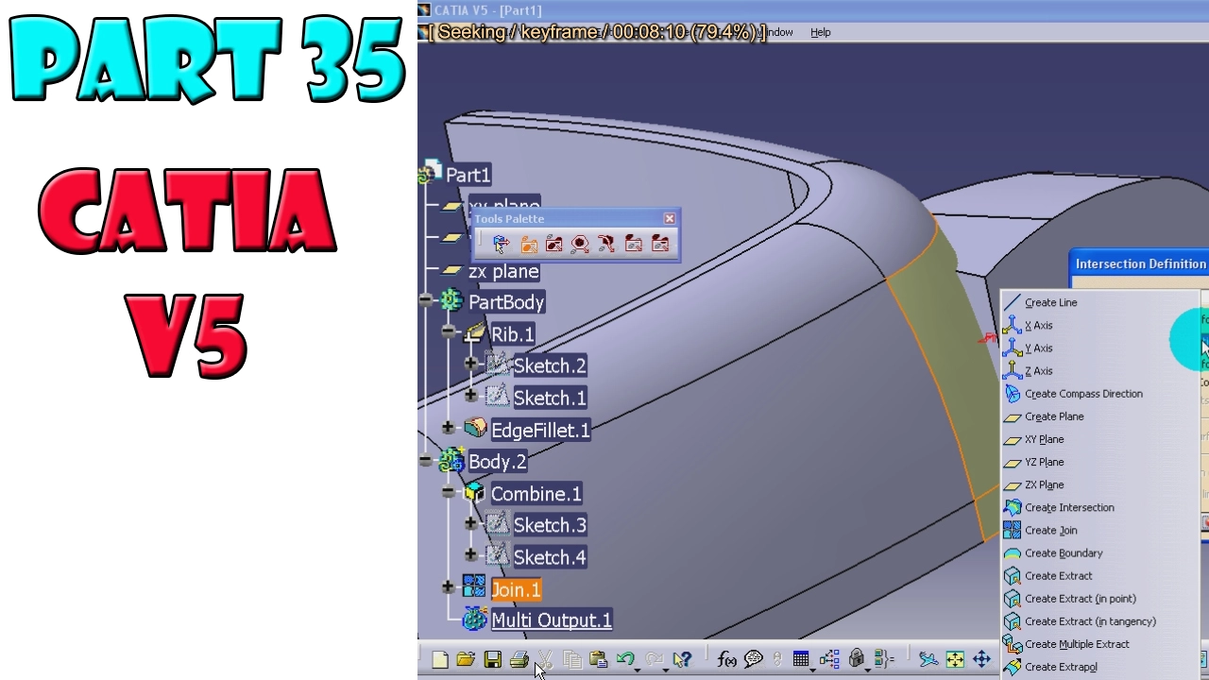Select Join.1 in the tree
The width and height of the screenshot is (1209, 680).
coord(516,590)
